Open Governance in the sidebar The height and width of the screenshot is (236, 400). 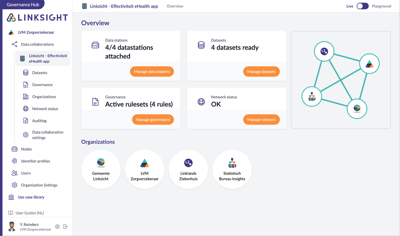click(42, 85)
